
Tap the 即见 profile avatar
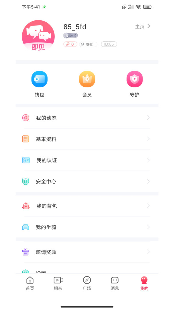coord(38,36)
